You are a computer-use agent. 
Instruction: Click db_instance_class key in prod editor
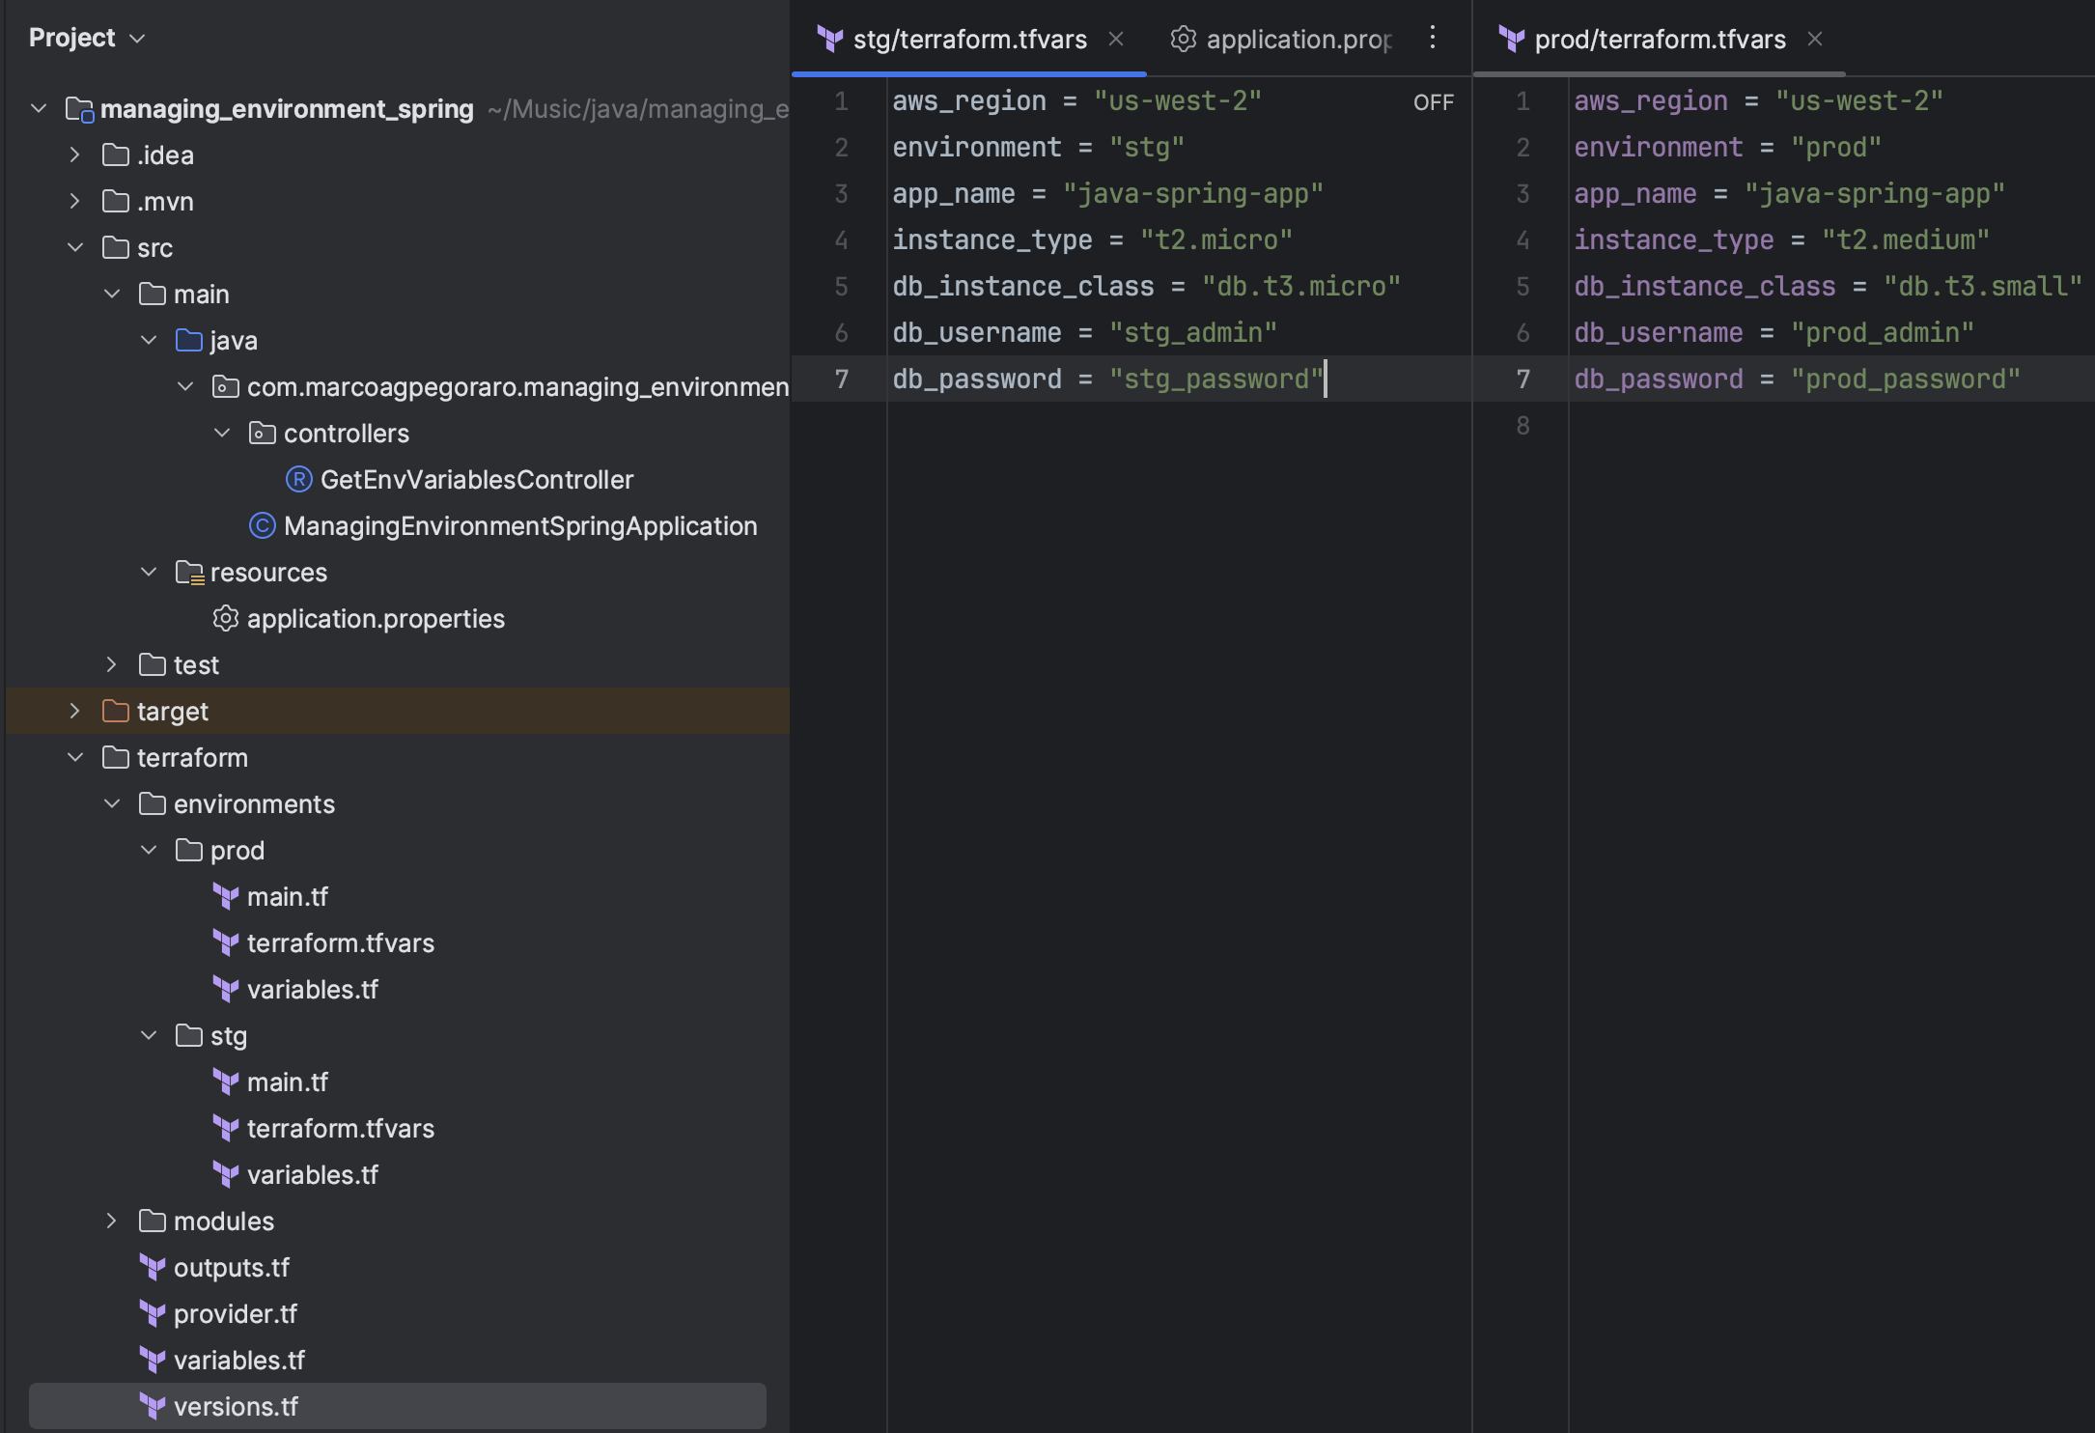point(1705,286)
